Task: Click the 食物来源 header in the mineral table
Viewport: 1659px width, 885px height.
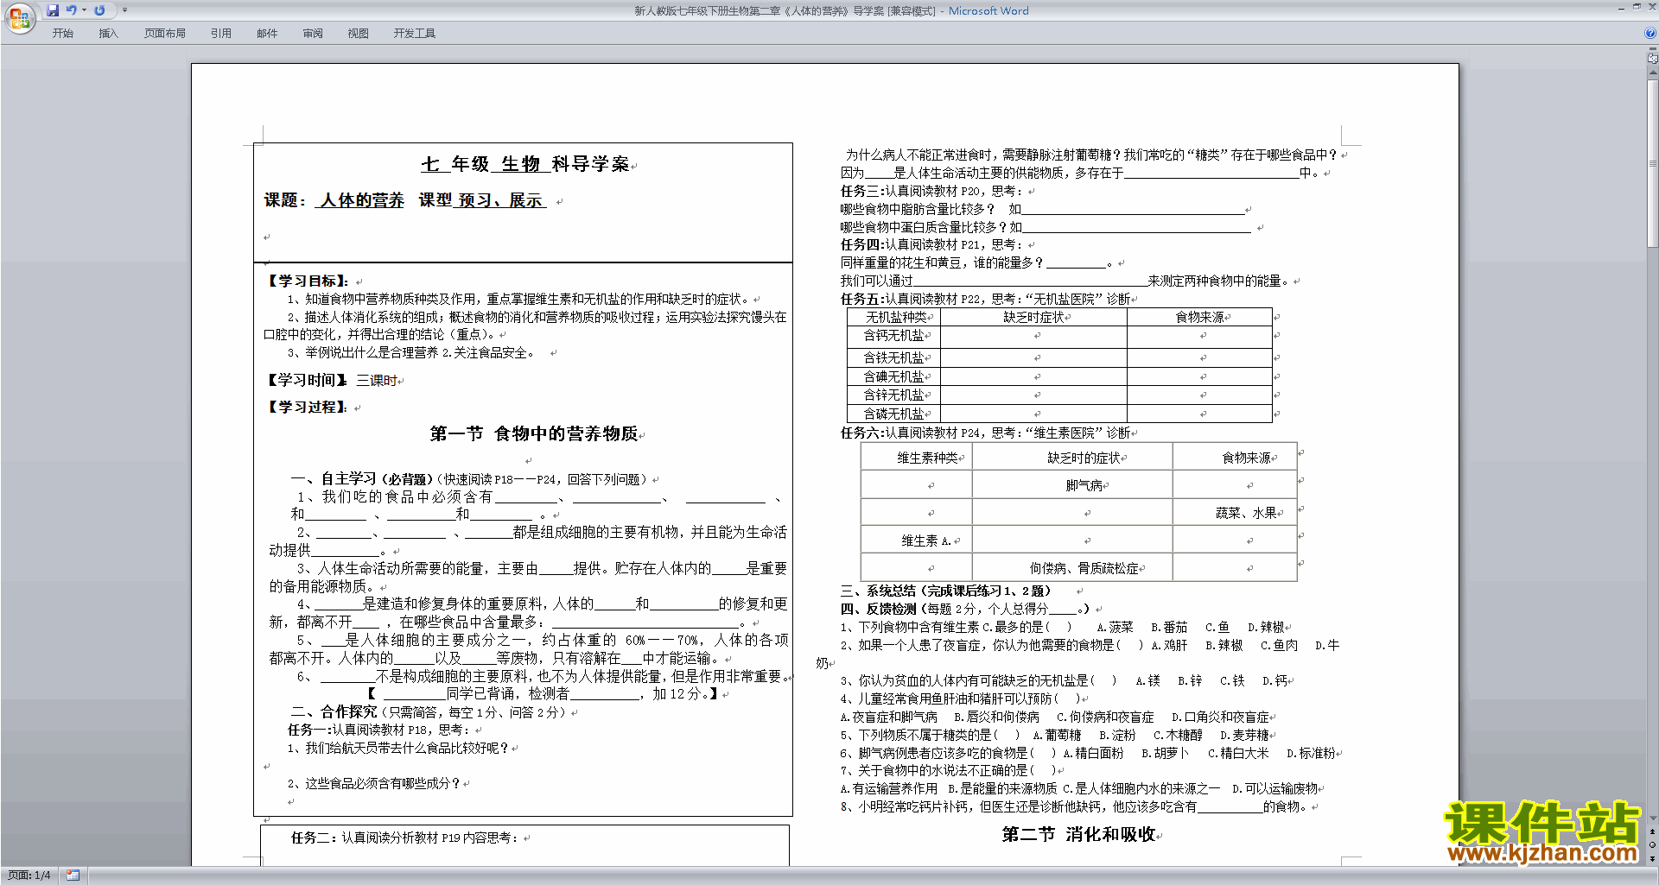Action: tap(1200, 318)
